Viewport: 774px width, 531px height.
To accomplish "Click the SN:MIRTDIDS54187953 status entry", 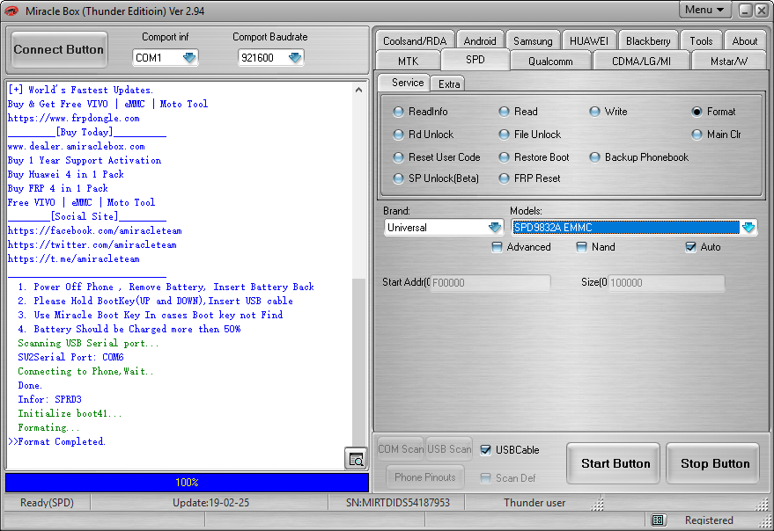I will click(x=398, y=503).
